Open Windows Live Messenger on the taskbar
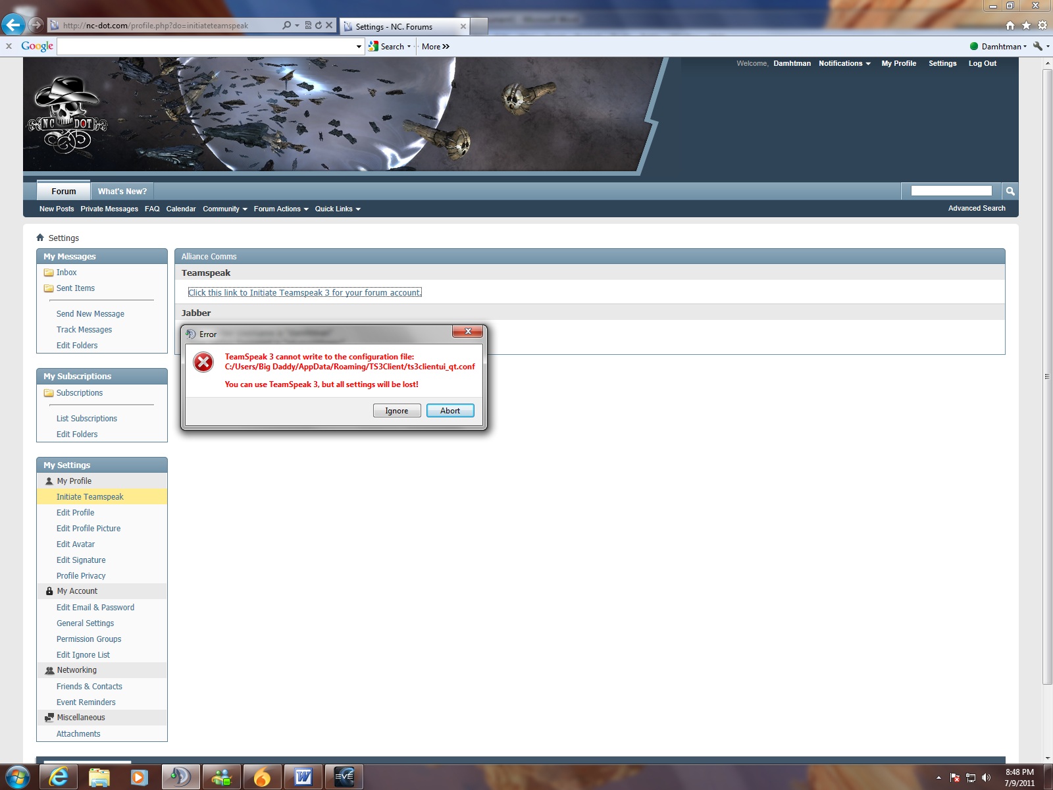This screenshot has width=1053, height=790. [221, 777]
